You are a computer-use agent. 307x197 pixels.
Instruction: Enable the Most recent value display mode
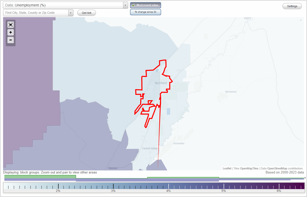click(x=145, y=5)
